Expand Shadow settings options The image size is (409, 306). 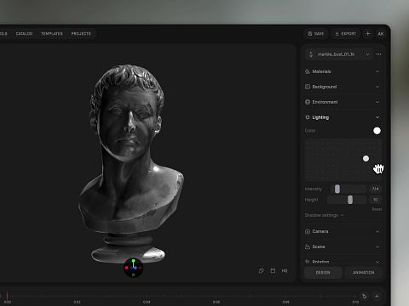pos(324,215)
